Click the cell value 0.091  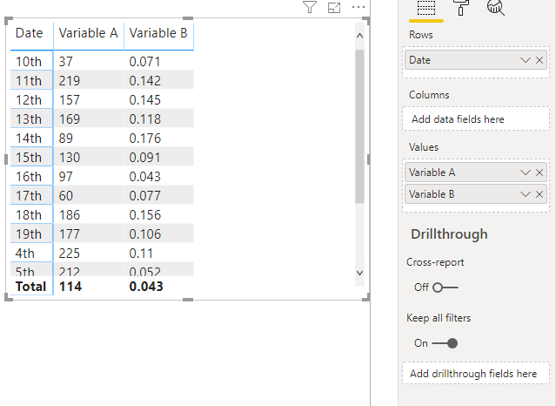click(145, 158)
